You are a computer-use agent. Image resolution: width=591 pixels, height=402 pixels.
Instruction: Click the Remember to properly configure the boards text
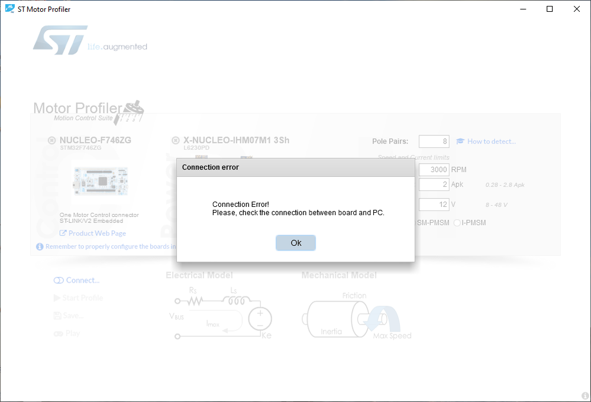tap(111, 247)
